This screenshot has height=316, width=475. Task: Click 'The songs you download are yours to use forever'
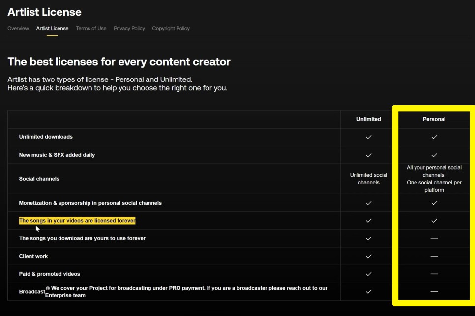point(82,238)
